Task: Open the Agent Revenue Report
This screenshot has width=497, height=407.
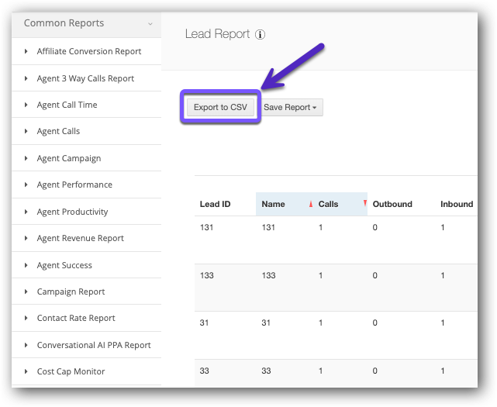Action: 80,238
